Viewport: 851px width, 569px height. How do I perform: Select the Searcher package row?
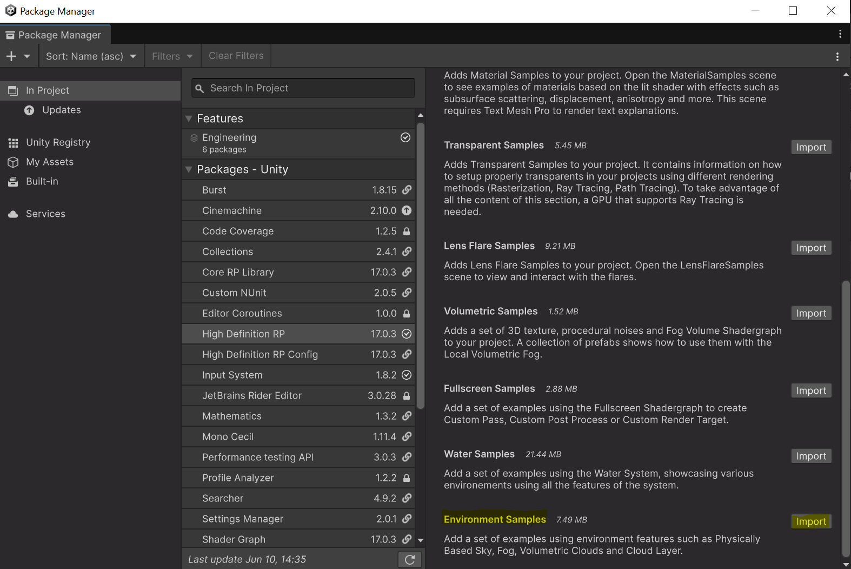[x=298, y=498]
